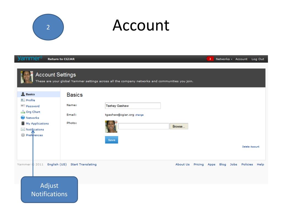
Task: Click Start Translating link
Action: tap(83, 165)
